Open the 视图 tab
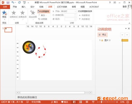This screenshot has width=132, height=104. (x=83, y=7)
